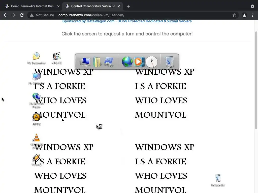Select the My Computer desktop icon
The image size is (258, 193).
coord(36,79)
